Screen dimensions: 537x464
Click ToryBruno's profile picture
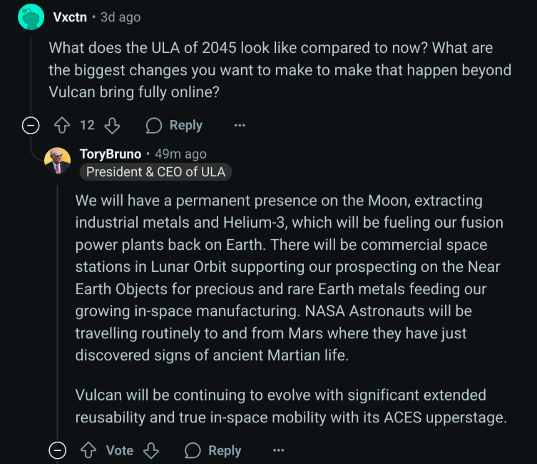[57, 160]
